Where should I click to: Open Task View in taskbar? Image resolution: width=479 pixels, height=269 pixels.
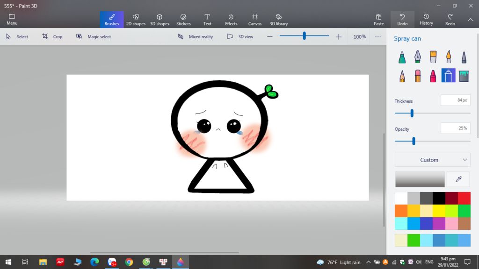(x=25, y=262)
